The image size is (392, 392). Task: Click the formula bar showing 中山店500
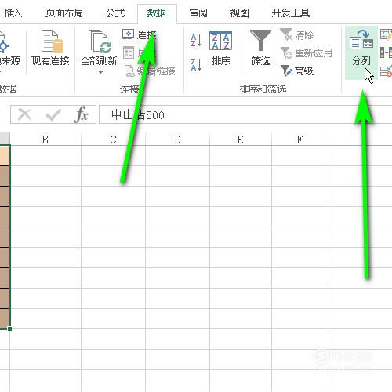245,114
